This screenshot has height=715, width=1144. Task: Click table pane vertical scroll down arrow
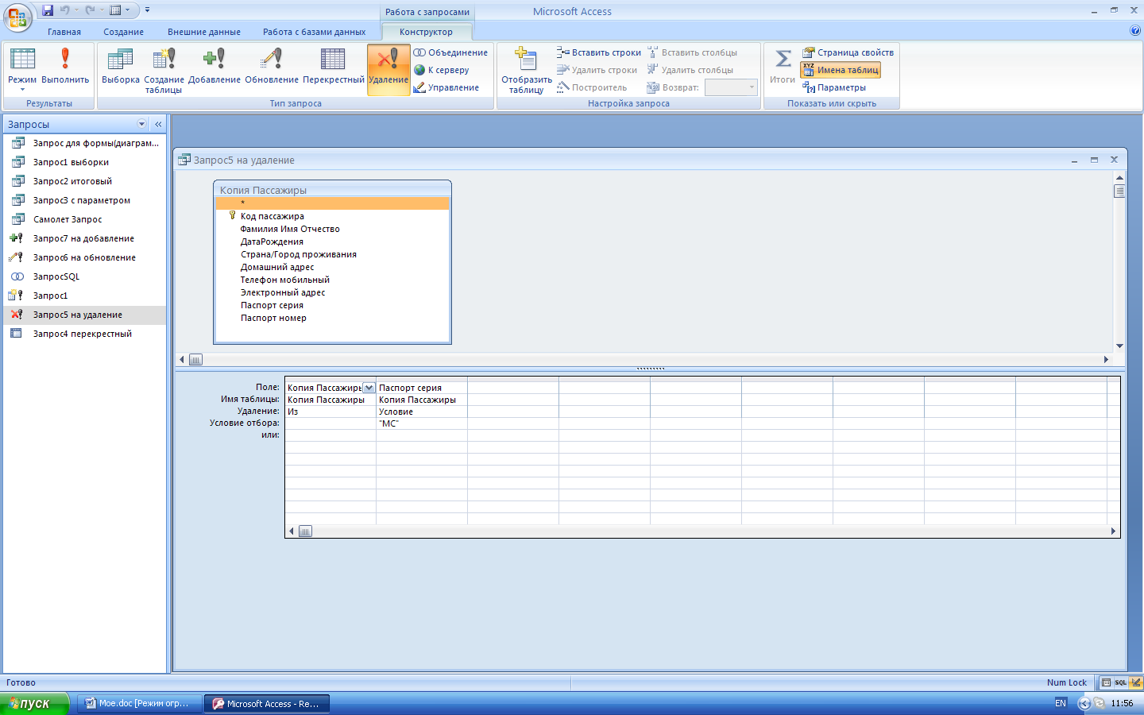coord(1119,346)
